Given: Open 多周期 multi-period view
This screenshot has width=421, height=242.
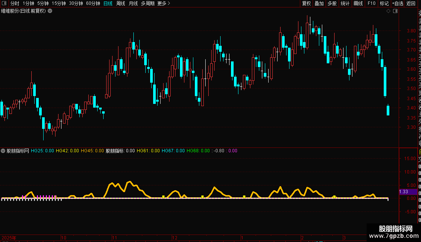Looking at the screenshot, I should (x=148, y=3).
